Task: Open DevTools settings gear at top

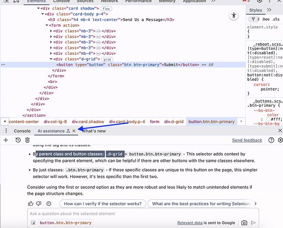Action: (x=260, y=1)
